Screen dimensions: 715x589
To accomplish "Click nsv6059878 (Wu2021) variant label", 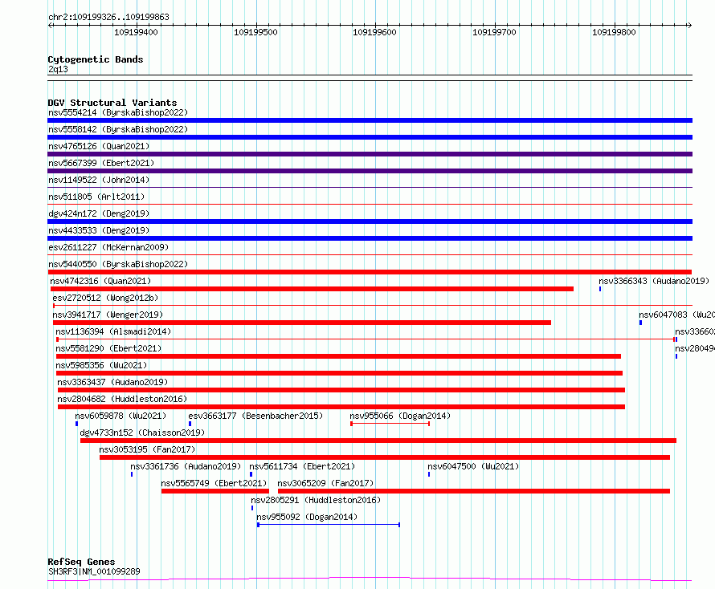I will point(121,416).
